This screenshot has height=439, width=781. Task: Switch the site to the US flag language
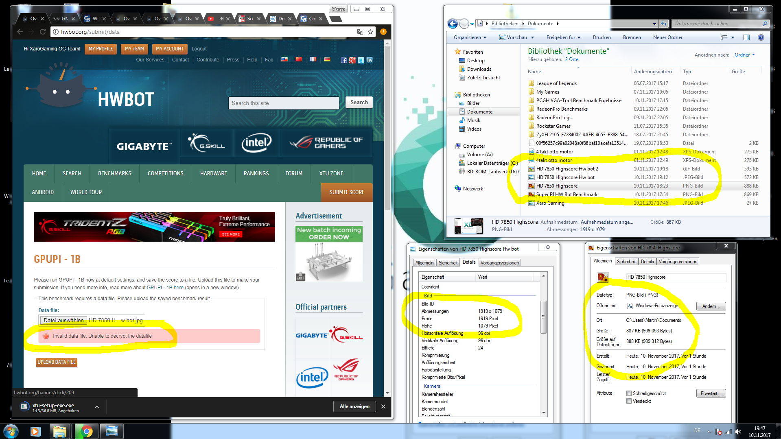(x=284, y=59)
